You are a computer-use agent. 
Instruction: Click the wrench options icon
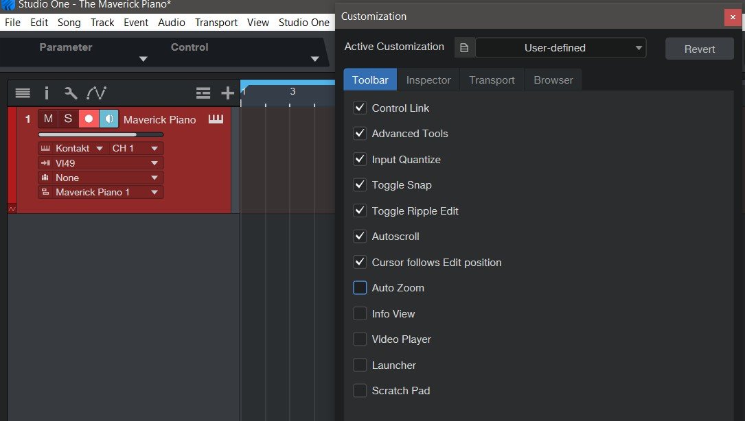[71, 93]
